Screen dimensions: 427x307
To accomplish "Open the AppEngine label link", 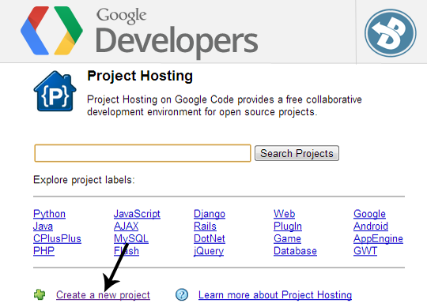I will tap(378, 238).
